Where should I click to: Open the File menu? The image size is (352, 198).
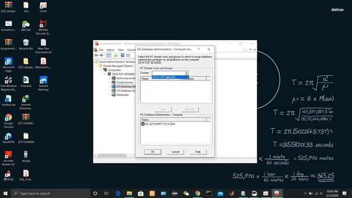point(101,50)
